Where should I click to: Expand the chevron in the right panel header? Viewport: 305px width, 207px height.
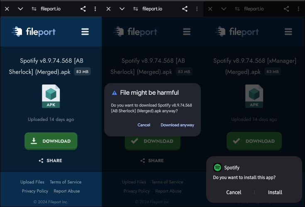click(224, 9)
